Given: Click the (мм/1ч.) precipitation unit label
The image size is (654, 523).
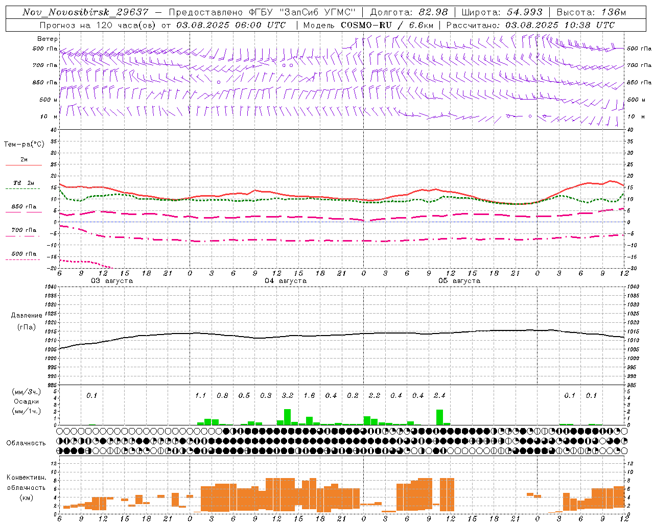Looking at the screenshot, I should [x=26, y=411].
